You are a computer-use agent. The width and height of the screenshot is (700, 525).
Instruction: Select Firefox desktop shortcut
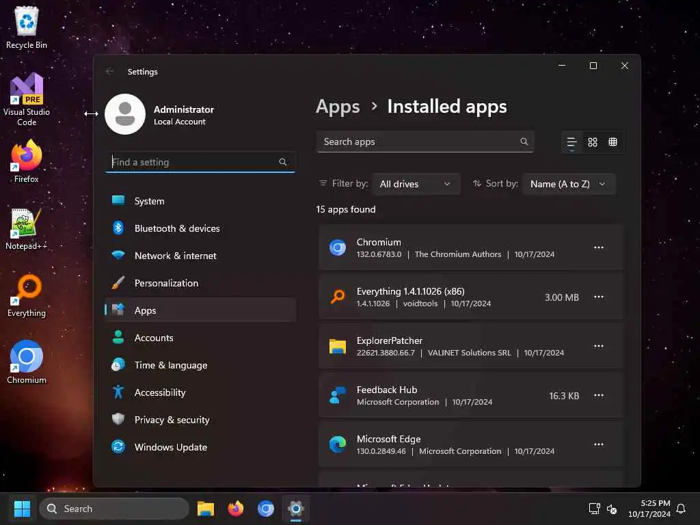[x=27, y=161]
